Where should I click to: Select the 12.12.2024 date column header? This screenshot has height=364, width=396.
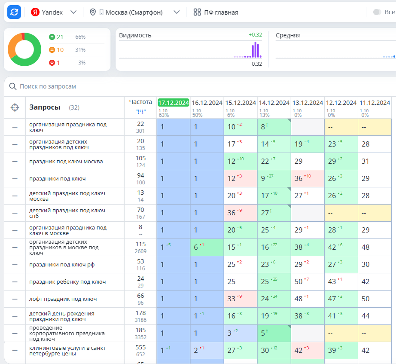coord(341,103)
